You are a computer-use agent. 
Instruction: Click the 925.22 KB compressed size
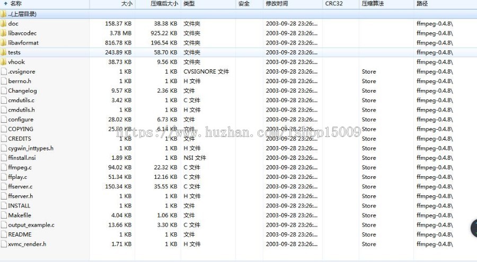pos(164,33)
